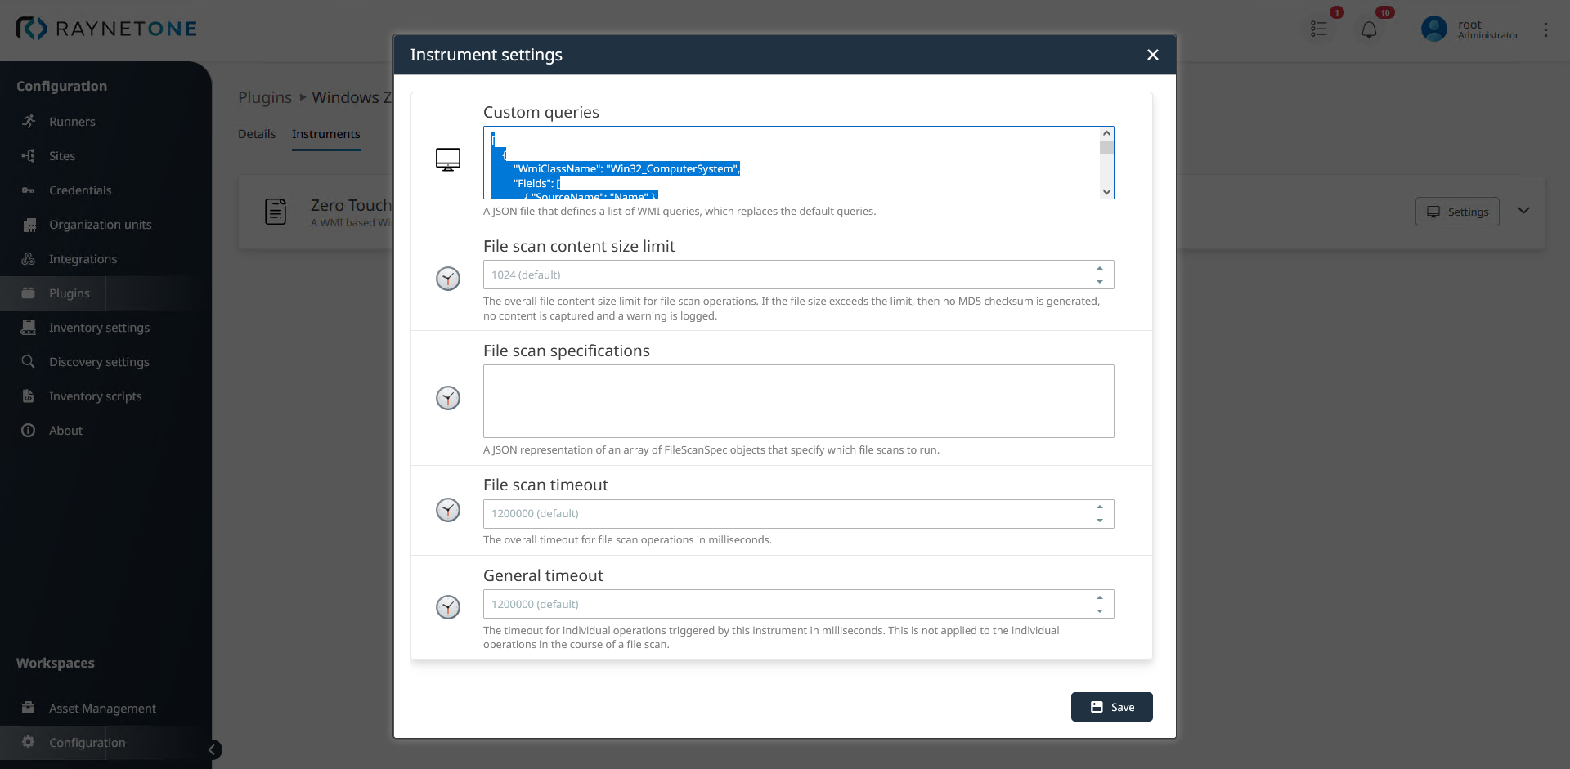Click the notifications bell icon
This screenshot has height=769, width=1570.
1369,30
